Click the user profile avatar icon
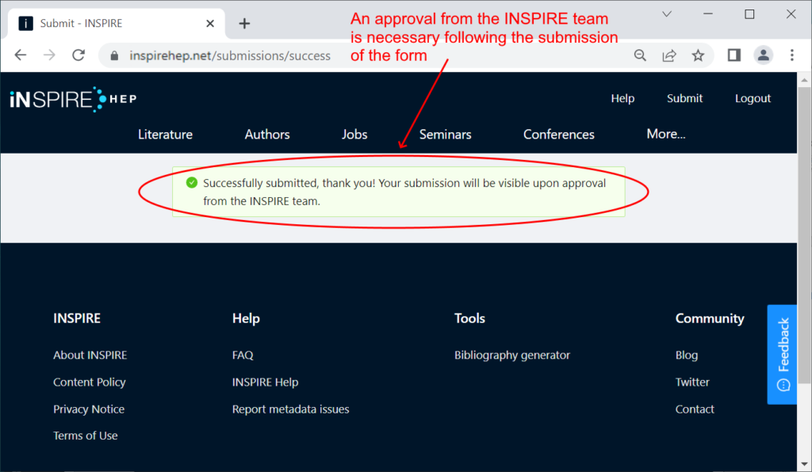 coord(764,55)
